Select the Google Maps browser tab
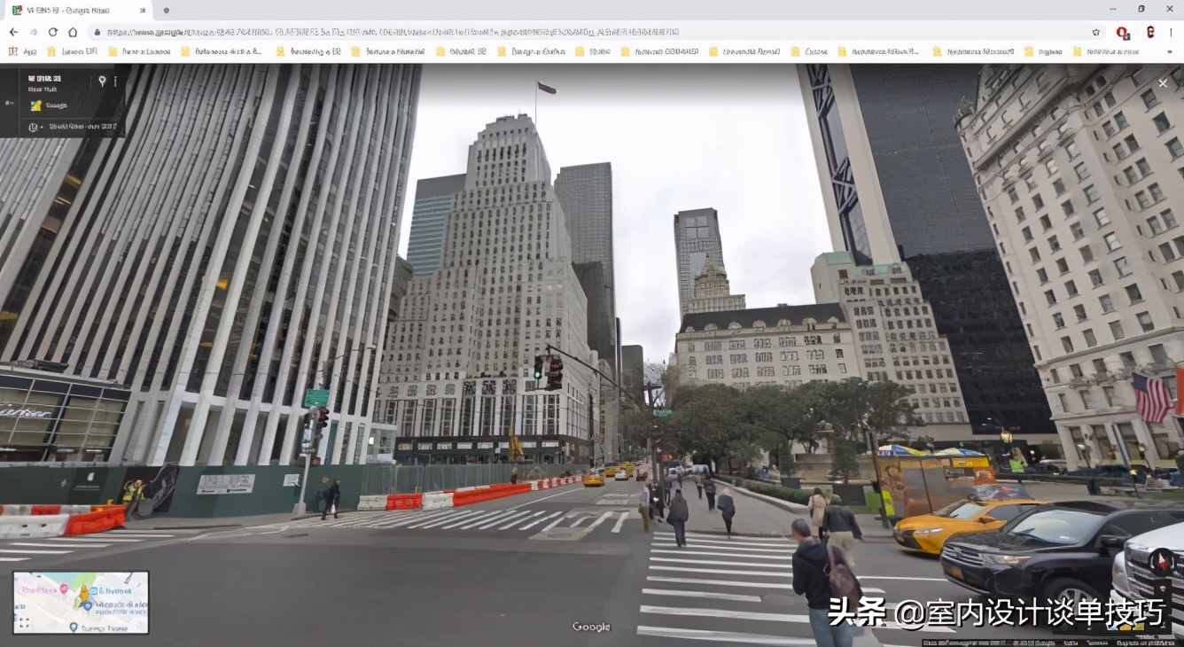 tap(78, 11)
